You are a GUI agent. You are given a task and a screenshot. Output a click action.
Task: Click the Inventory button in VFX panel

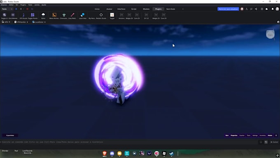[x=263, y=135]
